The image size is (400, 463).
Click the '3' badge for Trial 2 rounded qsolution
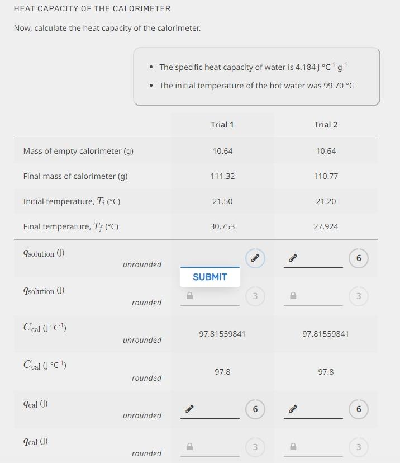coord(358,296)
